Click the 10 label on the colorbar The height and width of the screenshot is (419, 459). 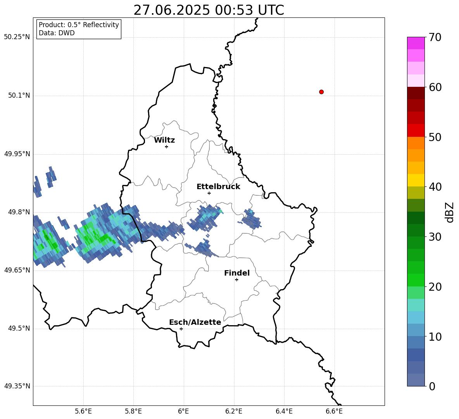pos(435,337)
